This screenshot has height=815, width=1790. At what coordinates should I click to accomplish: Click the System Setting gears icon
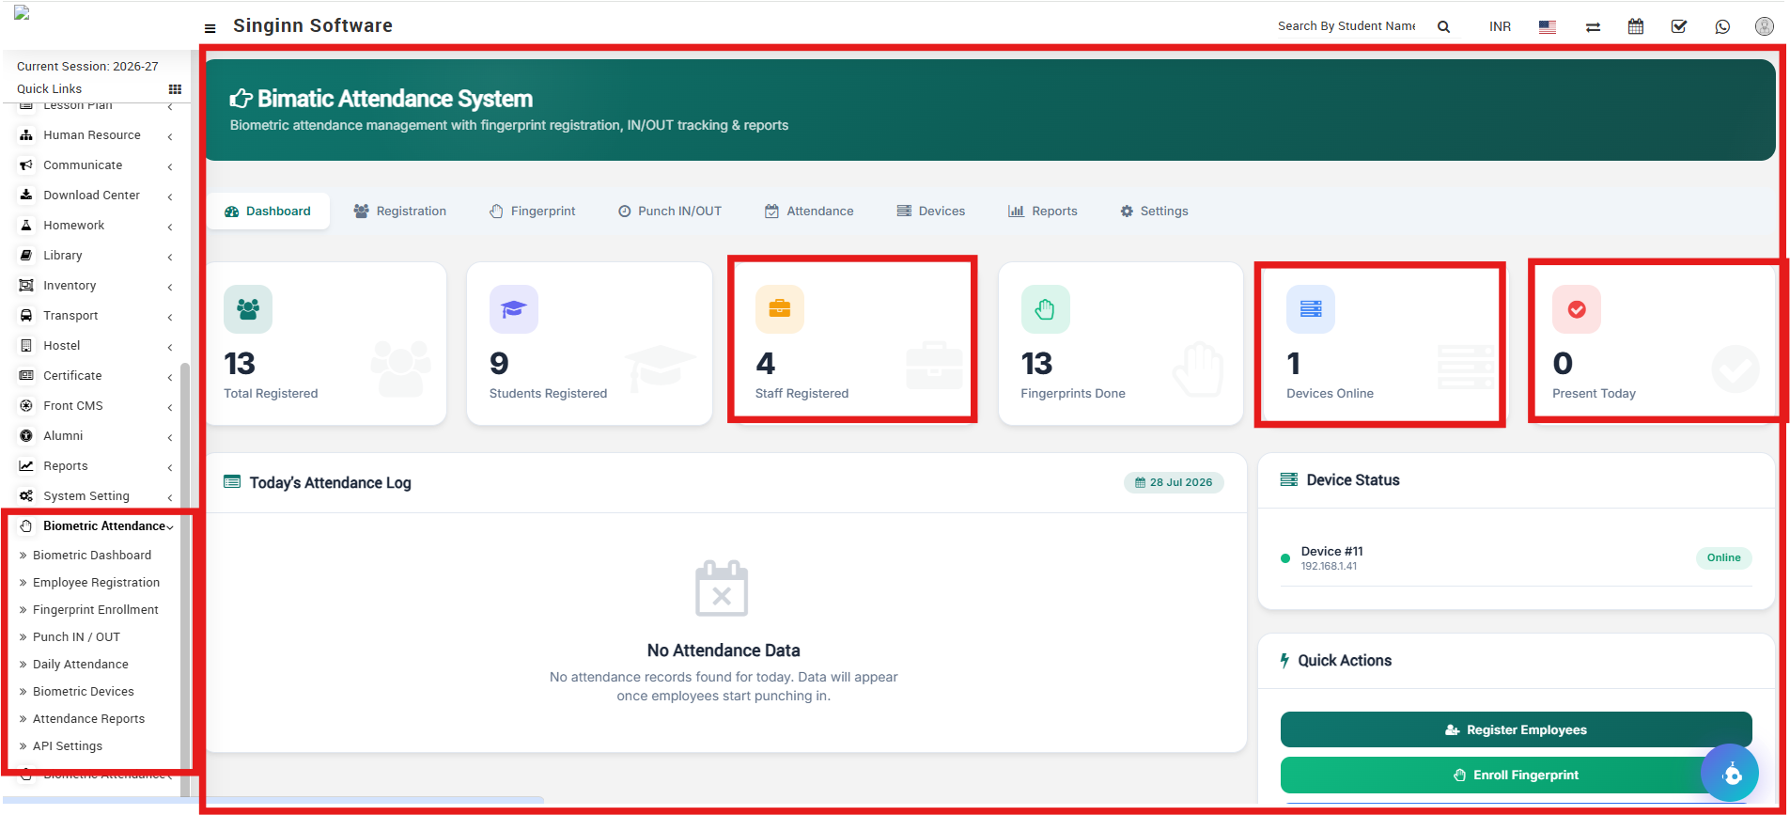click(x=26, y=496)
